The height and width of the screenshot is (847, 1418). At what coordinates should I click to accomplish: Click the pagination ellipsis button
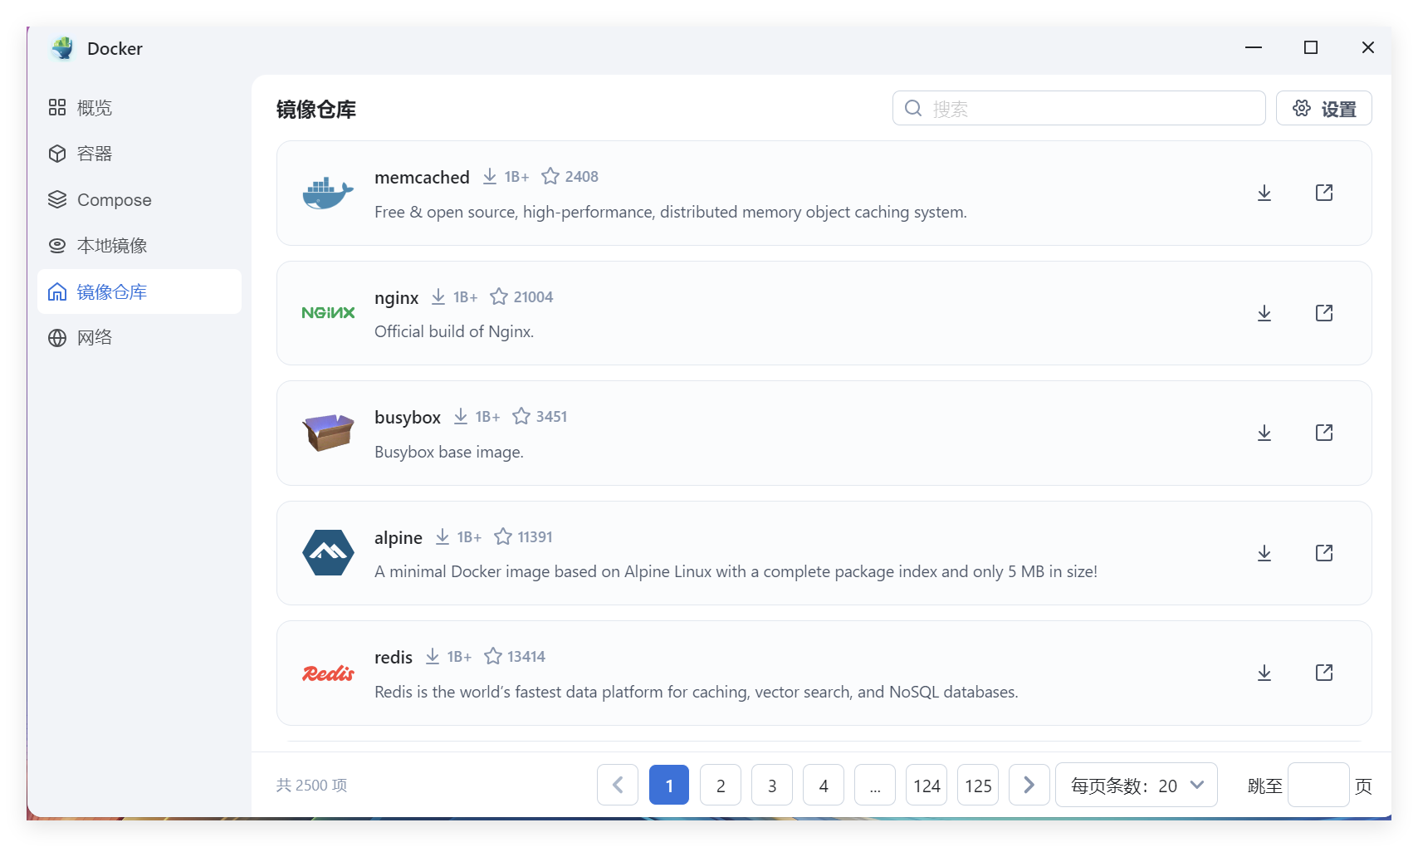tap(875, 785)
